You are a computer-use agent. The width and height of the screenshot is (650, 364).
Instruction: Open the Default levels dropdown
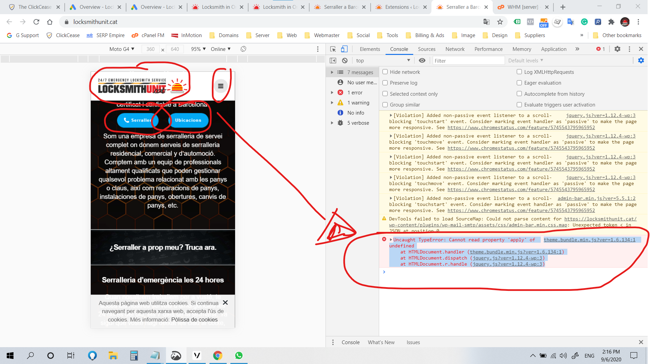click(x=526, y=61)
